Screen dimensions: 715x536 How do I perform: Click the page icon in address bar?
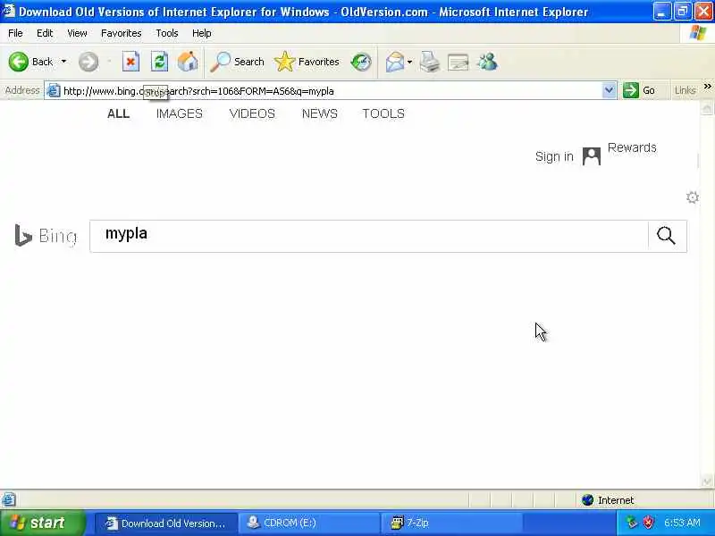(x=54, y=91)
